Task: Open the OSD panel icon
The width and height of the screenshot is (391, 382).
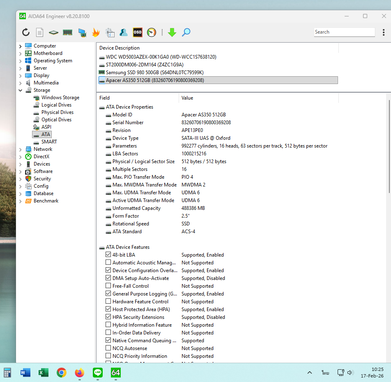Action: click(138, 32)
